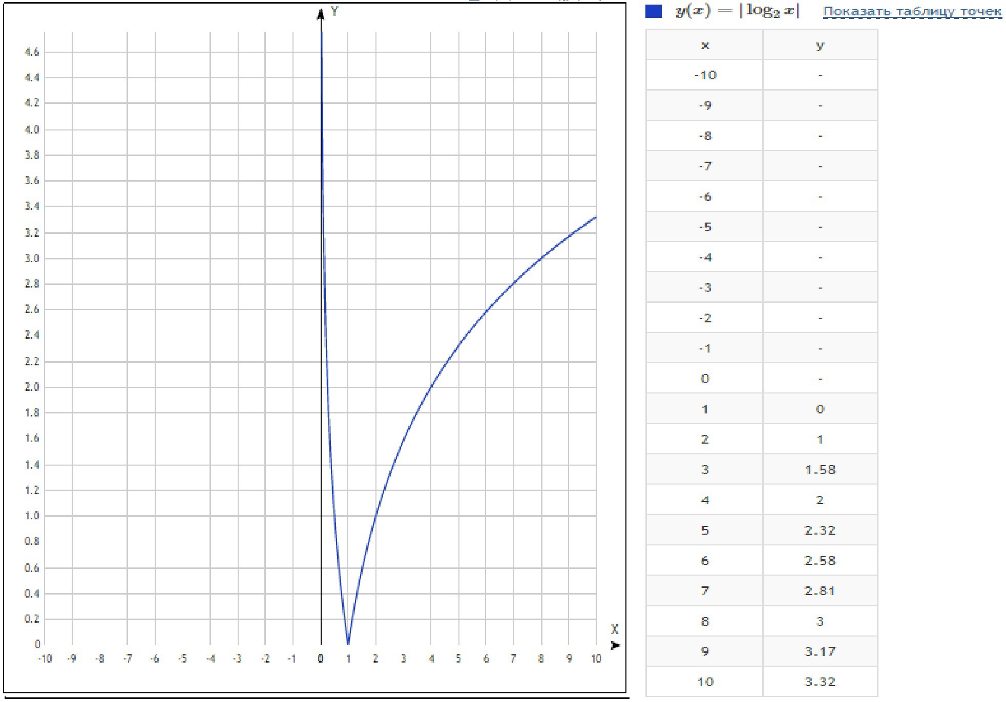Screen dimensions: 1006x702
Task: Click the table's x column header
Action: [x=705, y=46]
